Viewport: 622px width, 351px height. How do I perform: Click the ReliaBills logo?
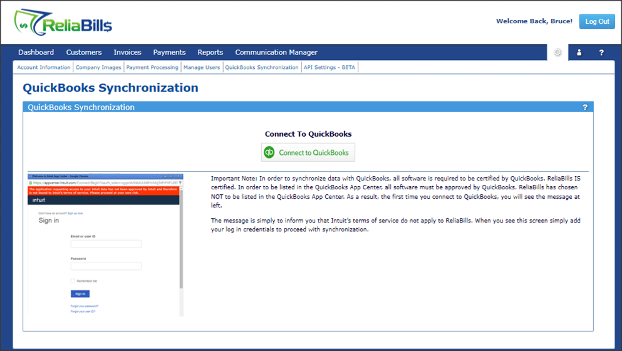point(63,23)
